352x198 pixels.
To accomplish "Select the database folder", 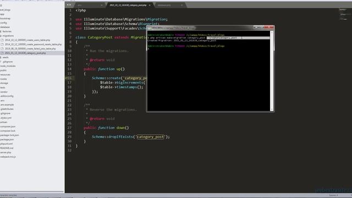I will point(5,27).
